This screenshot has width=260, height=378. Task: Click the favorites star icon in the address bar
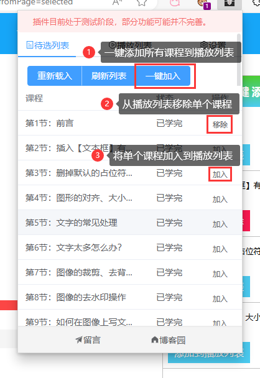point(142,2)
